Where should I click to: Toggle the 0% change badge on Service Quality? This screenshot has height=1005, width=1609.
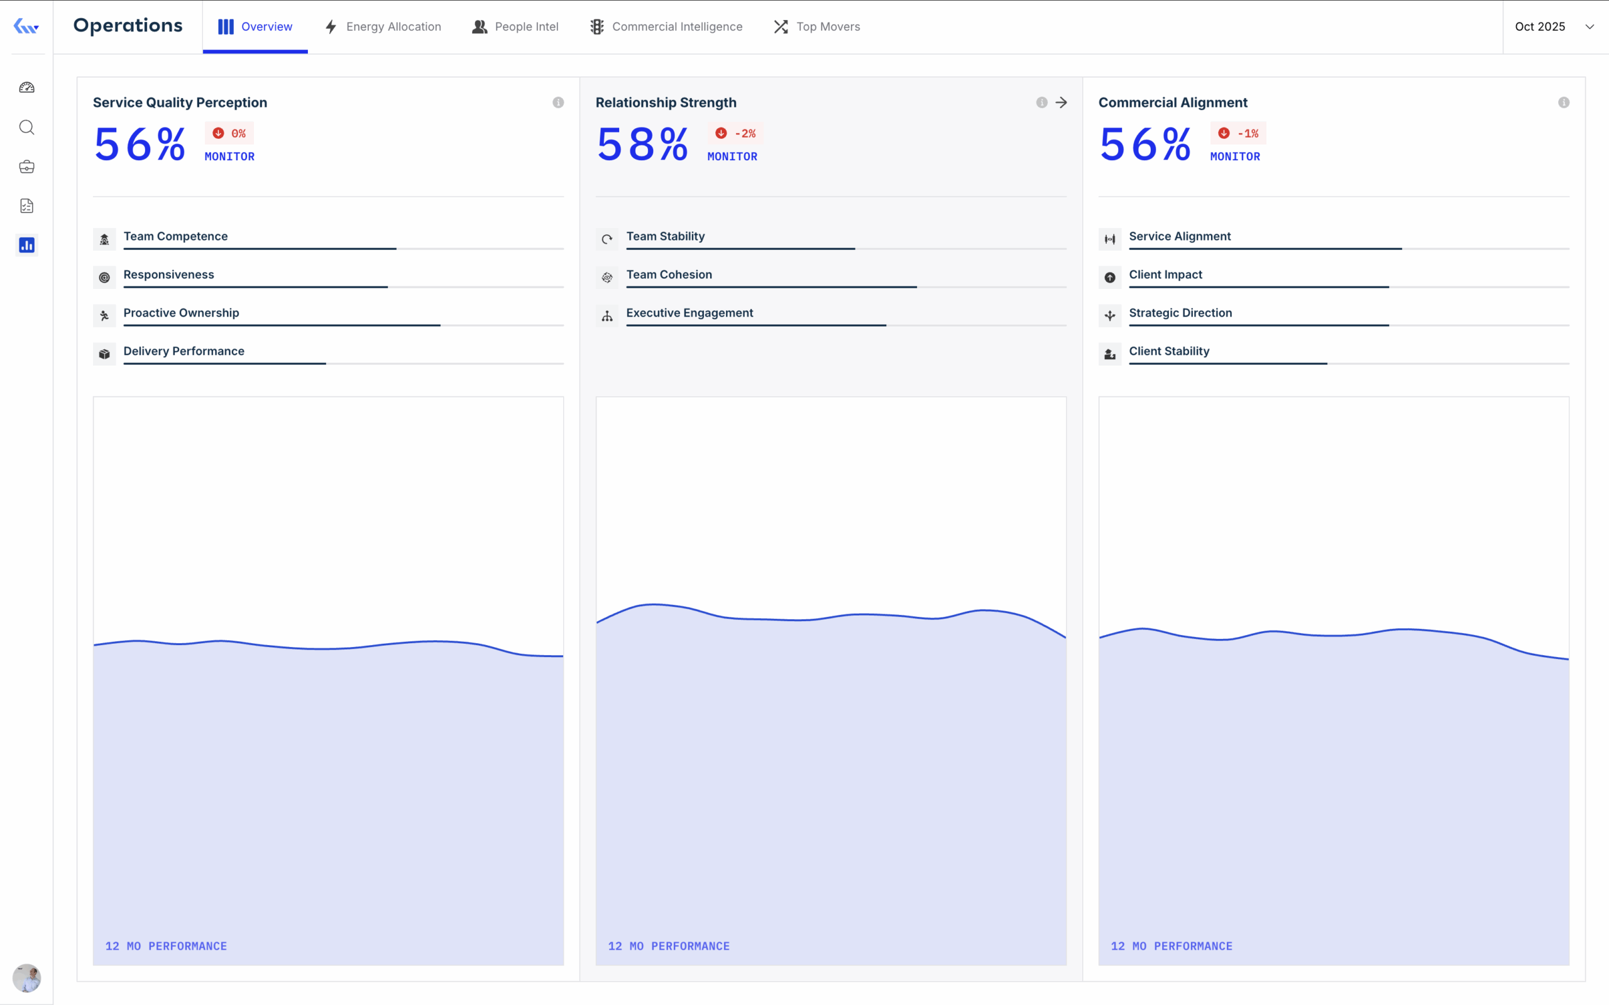(x=229, y=133)
